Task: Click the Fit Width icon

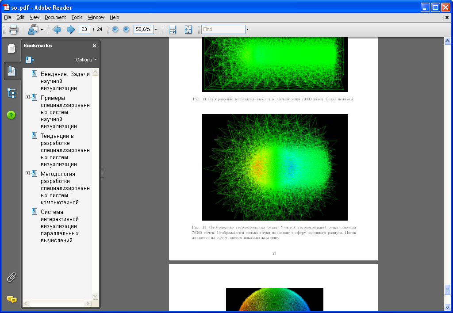Action: (172, 30)
